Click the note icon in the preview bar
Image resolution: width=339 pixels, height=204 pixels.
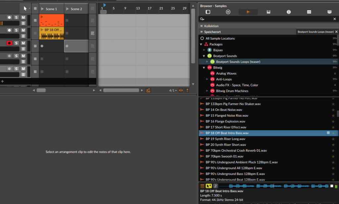coord(215,186)
